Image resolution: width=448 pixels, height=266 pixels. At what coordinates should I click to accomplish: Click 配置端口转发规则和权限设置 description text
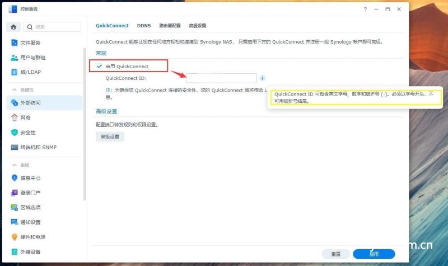click(x=127, y=125)
